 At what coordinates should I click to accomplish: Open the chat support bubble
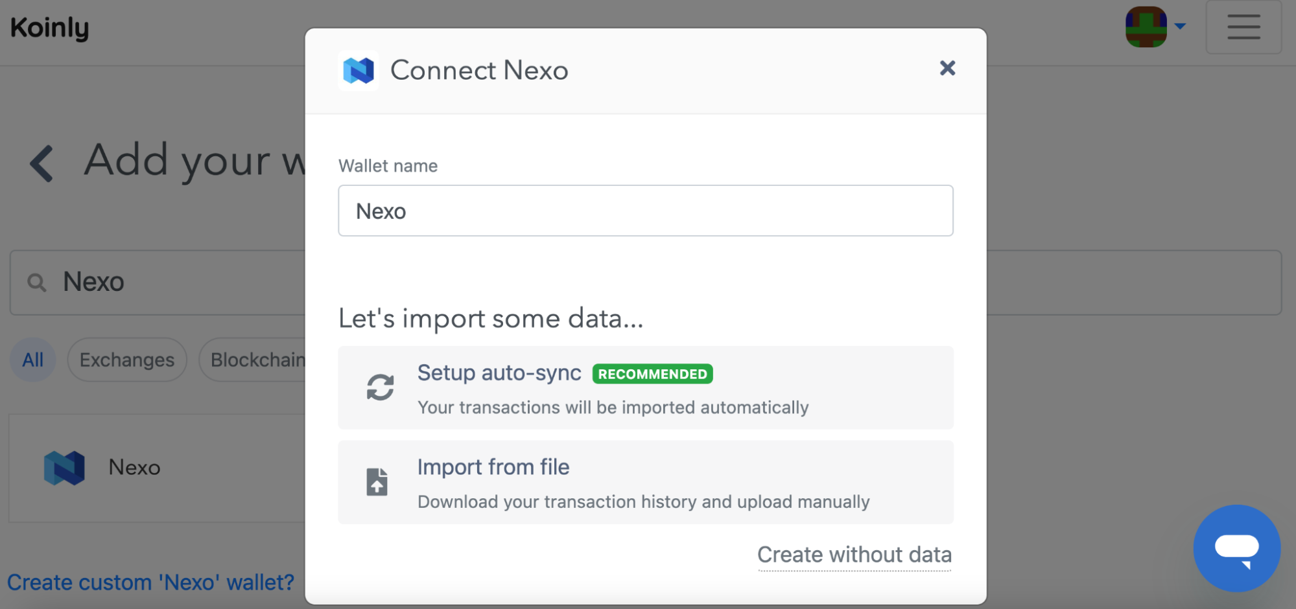(x=1236, y=548)
